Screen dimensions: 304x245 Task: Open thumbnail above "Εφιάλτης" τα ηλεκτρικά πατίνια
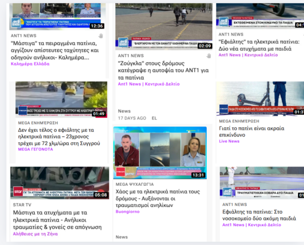pyautogui.click(x=260, y=16)
